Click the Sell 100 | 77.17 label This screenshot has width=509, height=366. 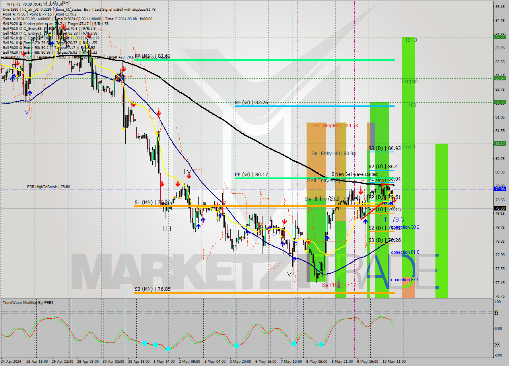[x=339, y=285]
